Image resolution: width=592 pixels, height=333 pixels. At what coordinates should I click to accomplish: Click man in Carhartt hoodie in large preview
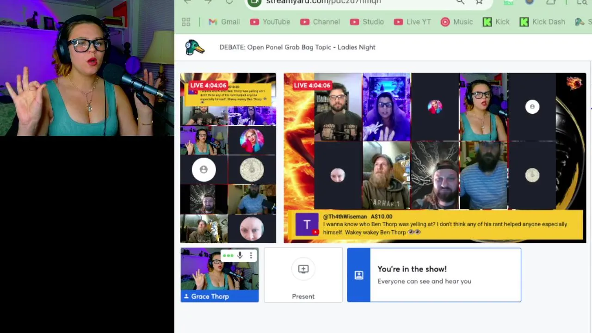(x=387, y=175)
